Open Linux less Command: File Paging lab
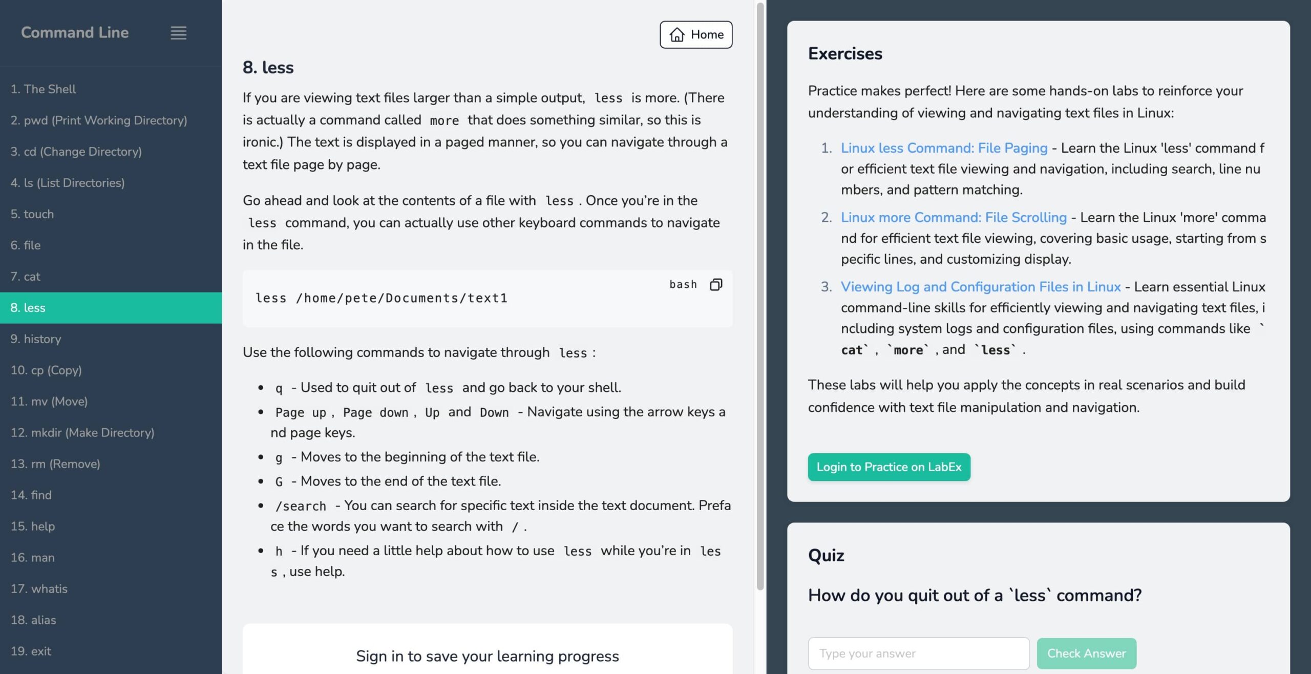This screenshot has width=1311, height=674. [x=944, y=148]
